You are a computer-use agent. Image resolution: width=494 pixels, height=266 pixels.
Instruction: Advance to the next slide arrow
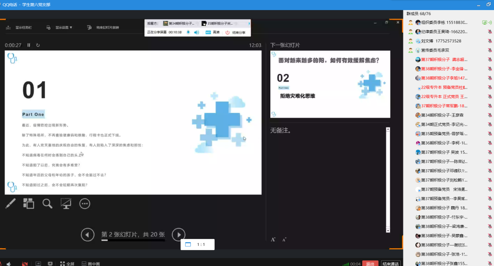tap(178, 235)
